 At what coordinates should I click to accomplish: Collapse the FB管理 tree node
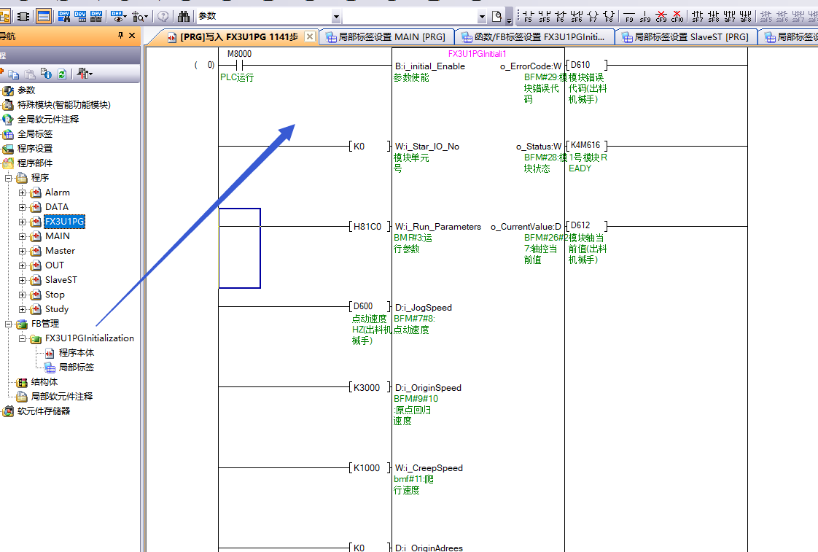click(9, 324)
